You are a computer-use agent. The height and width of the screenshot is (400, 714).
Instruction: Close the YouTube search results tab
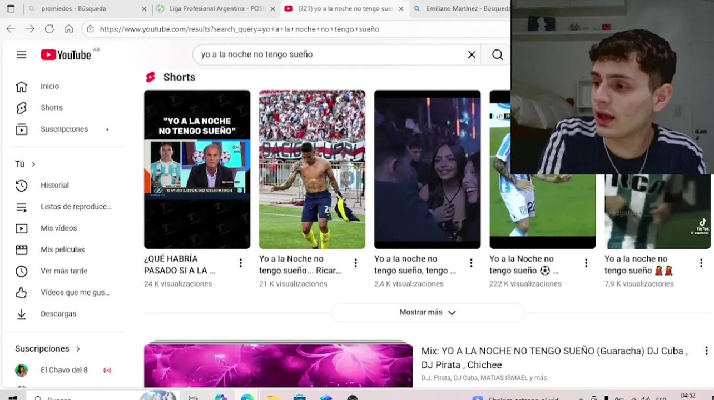[x=401, y=9]
